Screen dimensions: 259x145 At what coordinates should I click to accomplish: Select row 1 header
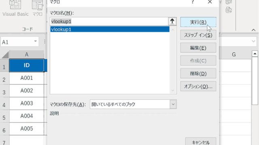click(x=4, y=66)
